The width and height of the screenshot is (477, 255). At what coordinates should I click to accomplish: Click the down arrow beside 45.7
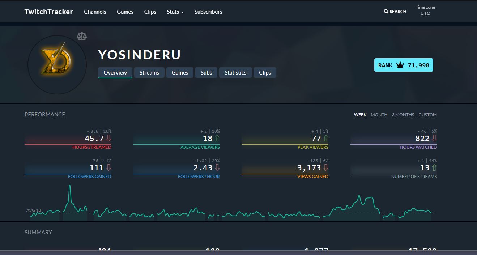pyautogui.click(x=108, y=139)
